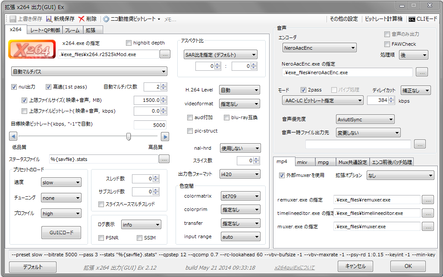Click the サブスレッド数 spinner arrows

(x=156, y=192)
